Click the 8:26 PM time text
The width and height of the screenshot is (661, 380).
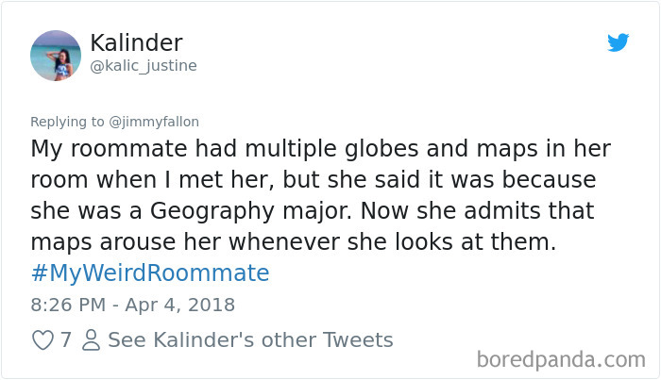[70, 305]
